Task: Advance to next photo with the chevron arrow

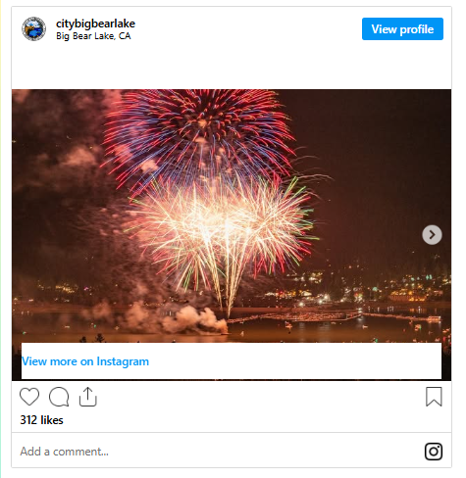Action: 432,235
